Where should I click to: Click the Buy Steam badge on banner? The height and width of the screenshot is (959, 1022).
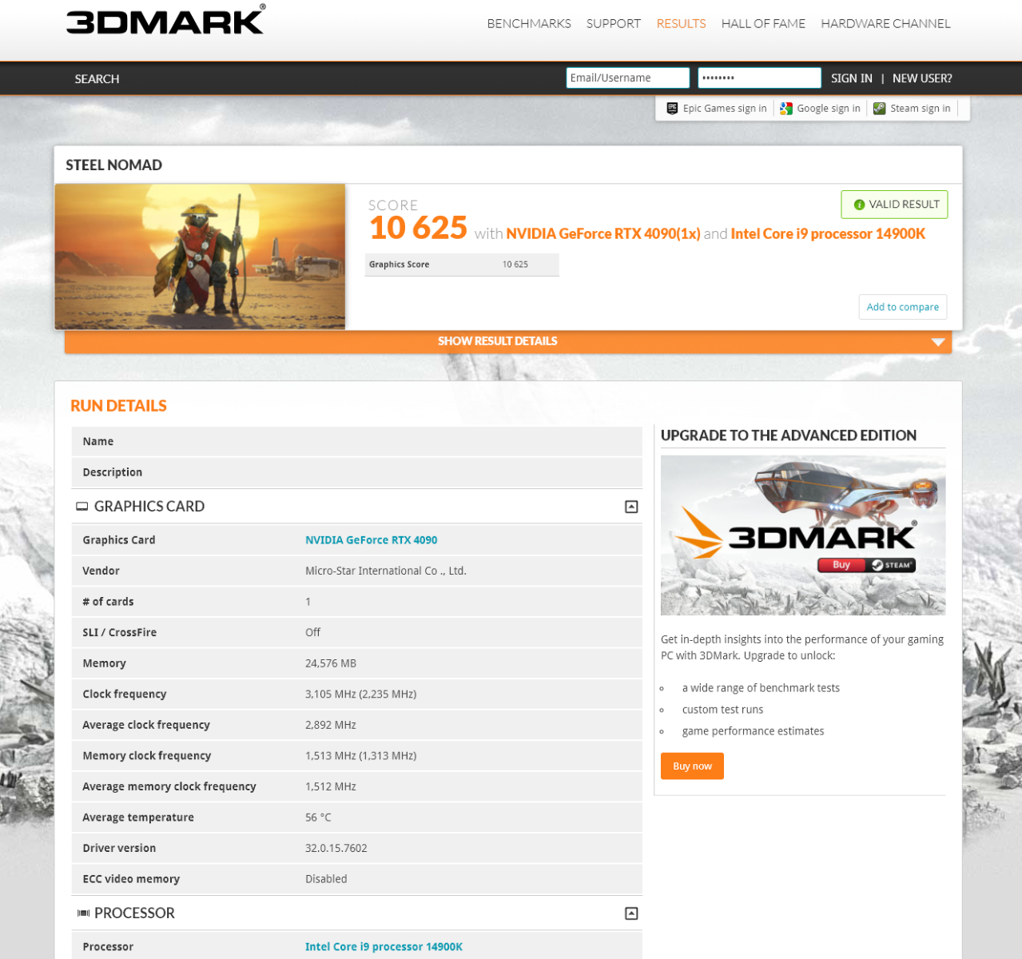[866, 565]
